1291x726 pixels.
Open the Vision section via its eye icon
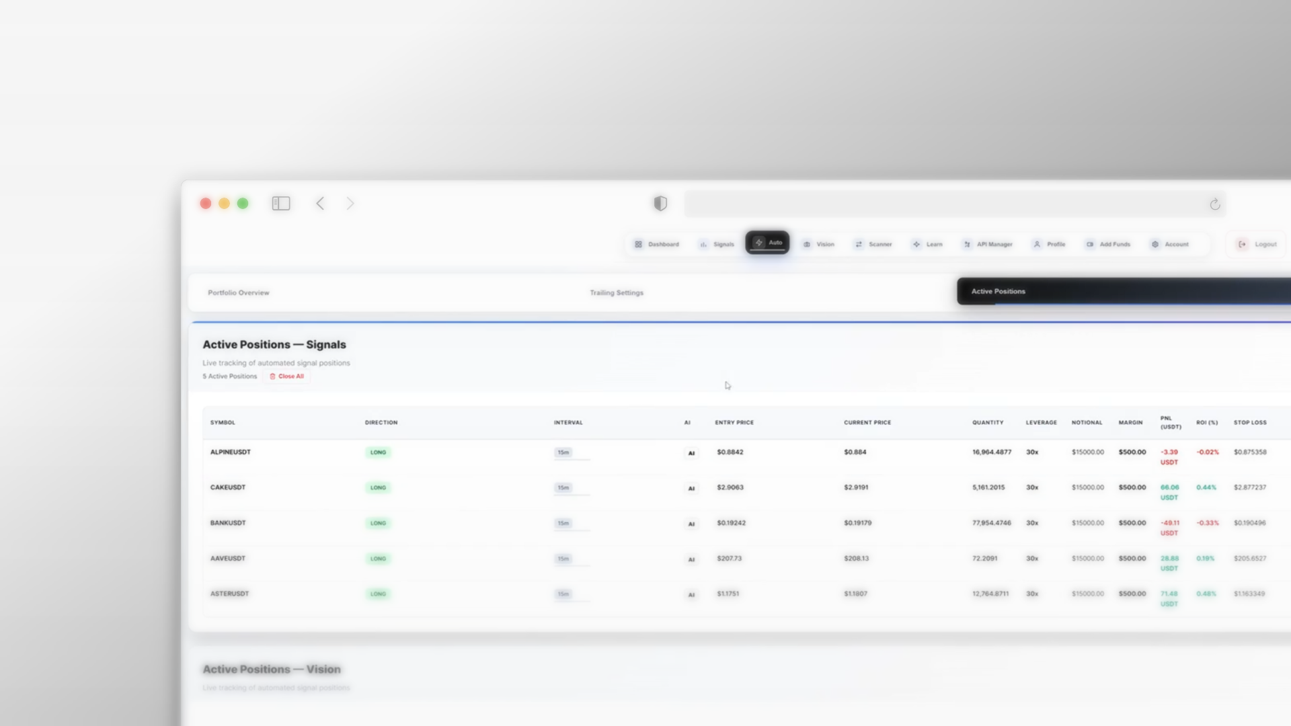(808, 244)
